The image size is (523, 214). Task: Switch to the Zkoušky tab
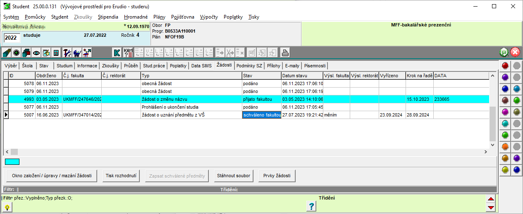point(110,66)
